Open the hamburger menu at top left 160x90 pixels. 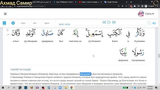pos(5,14)
